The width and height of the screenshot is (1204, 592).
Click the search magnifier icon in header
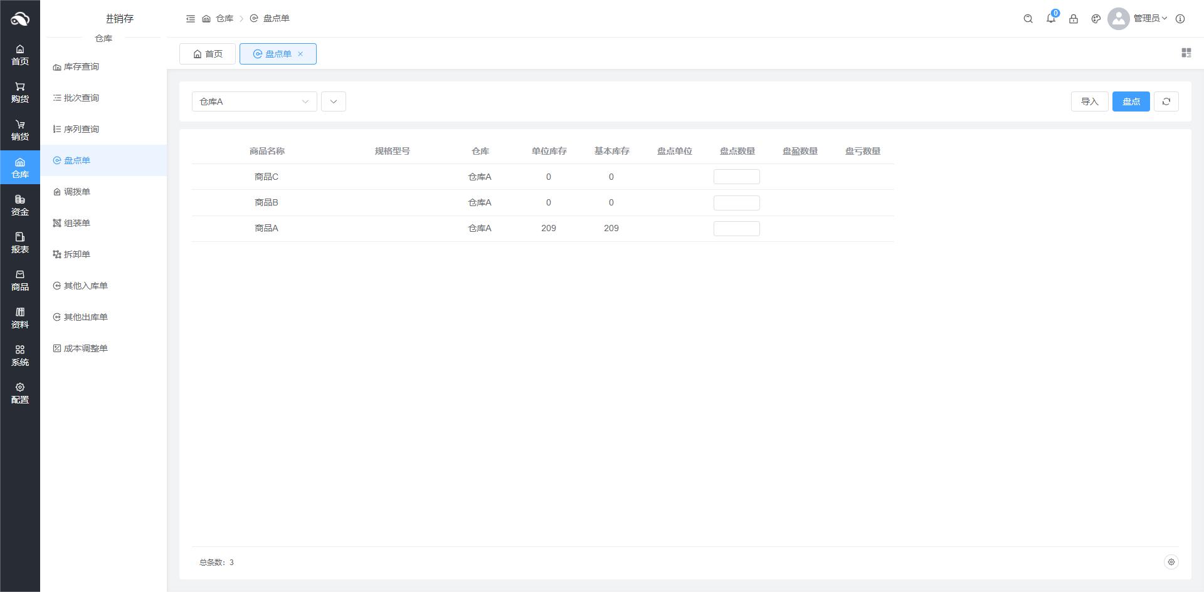tap(1028, 19)
